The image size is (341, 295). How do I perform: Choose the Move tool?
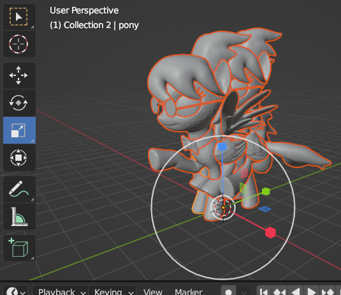[x=19, y=75]
